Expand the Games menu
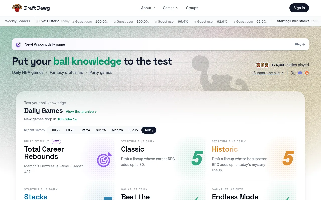 tap(171, 8)
